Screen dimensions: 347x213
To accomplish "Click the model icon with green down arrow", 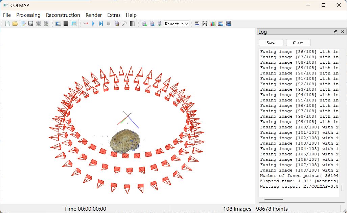I will 160,24.
